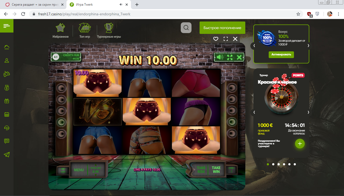Image resolution: width=344 pixels, height=196 pixels.
Task: Show next bonus card arrow
Action: [x=308, y=45]
